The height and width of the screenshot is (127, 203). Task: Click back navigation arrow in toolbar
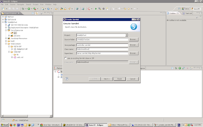[x=129, y=9]
